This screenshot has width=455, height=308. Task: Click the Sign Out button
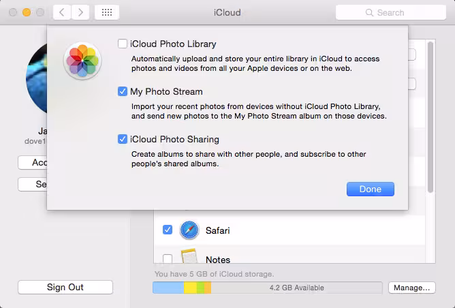pos(65,287)
